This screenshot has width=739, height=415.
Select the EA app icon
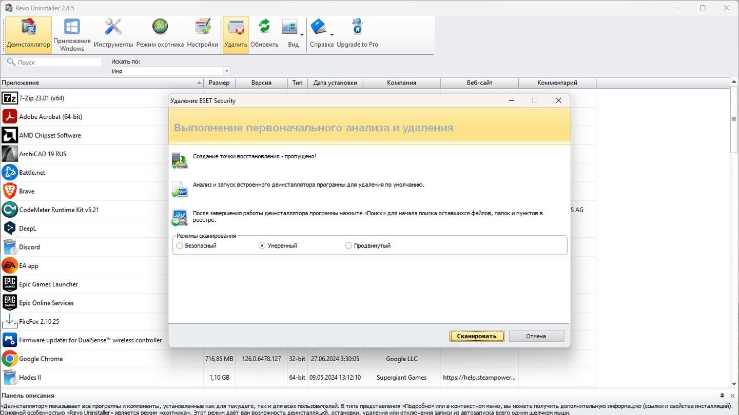point(9,265)
